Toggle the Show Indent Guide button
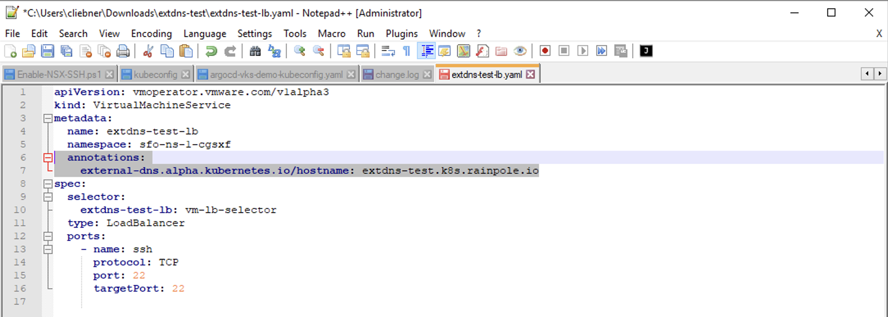Image resolution: width=888 pixels, height=317 pixels. [x=426, y=51]
